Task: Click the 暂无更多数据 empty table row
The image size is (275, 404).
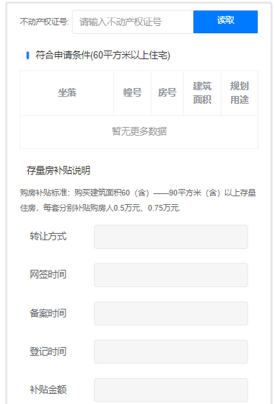Action: coord(139,131)
